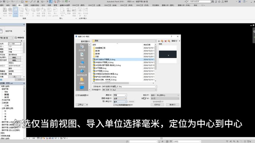Click the Save icon in quick access toolbar

(4, 1)
